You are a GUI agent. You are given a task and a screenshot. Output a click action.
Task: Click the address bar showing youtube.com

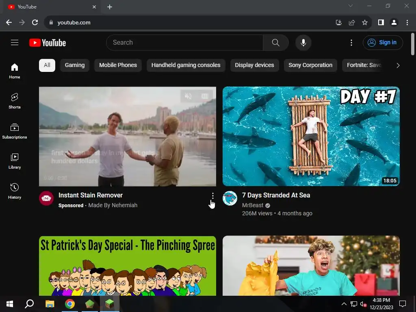click(x=186, y=23)
